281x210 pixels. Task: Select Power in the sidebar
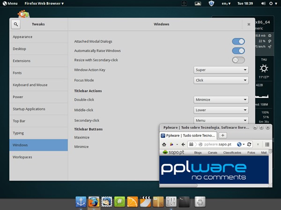coord(38,97)
